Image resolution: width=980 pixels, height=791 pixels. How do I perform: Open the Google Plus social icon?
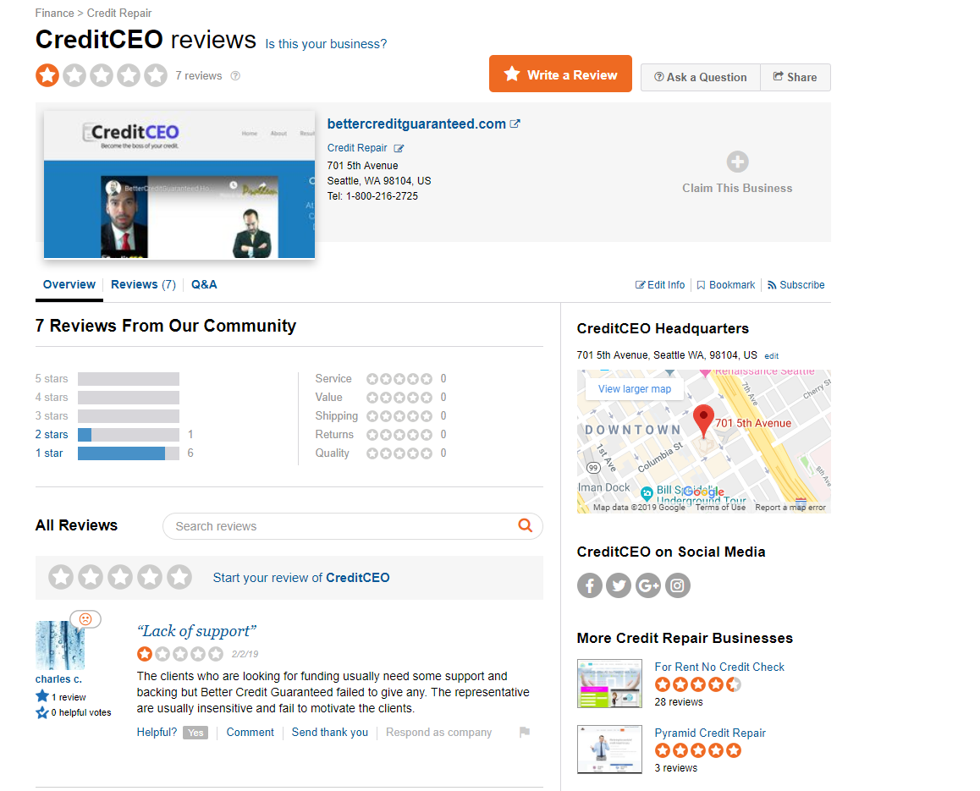click(648, 585)
